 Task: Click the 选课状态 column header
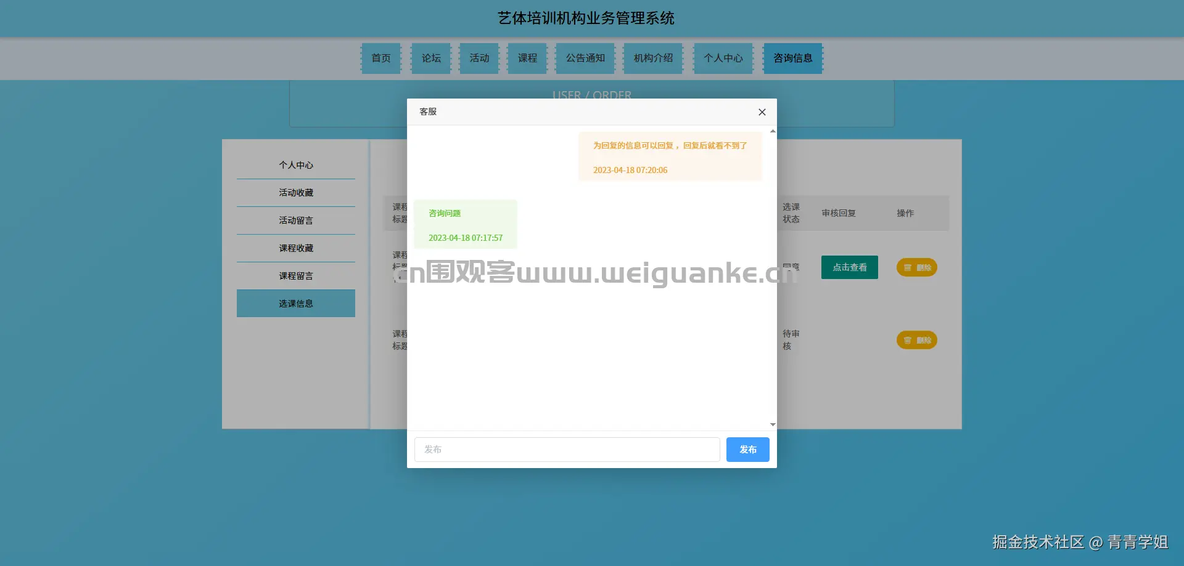tap(791, 213)
